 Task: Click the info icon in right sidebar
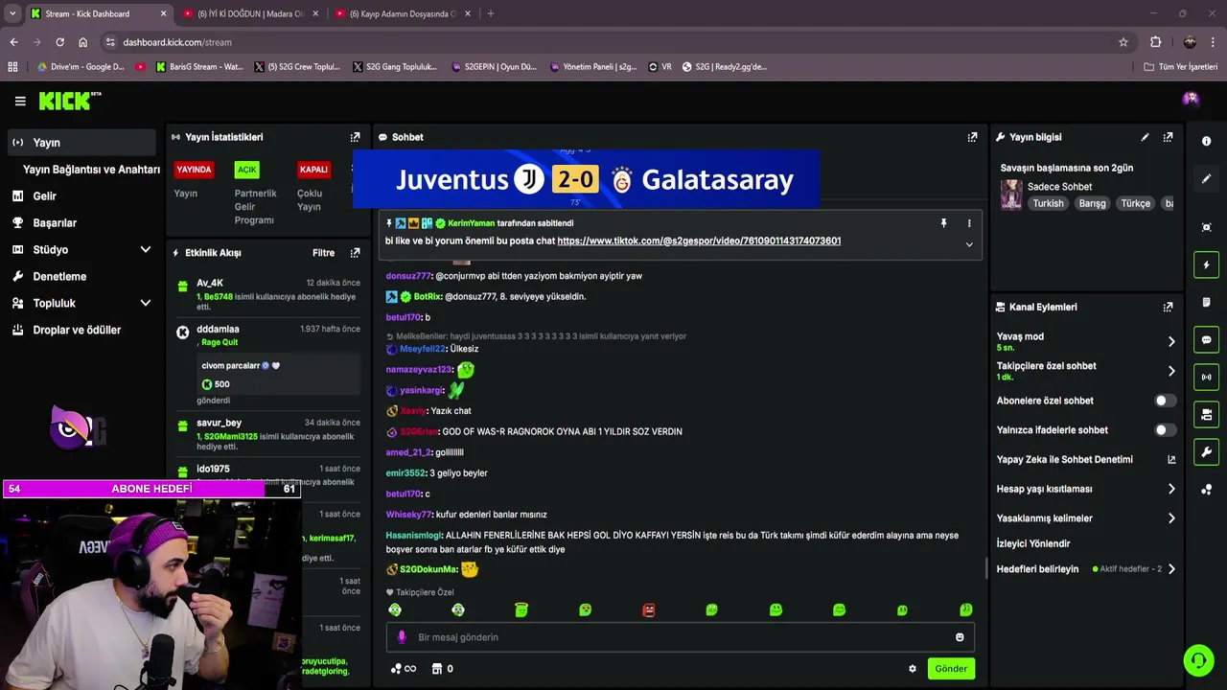(1206, 141)
